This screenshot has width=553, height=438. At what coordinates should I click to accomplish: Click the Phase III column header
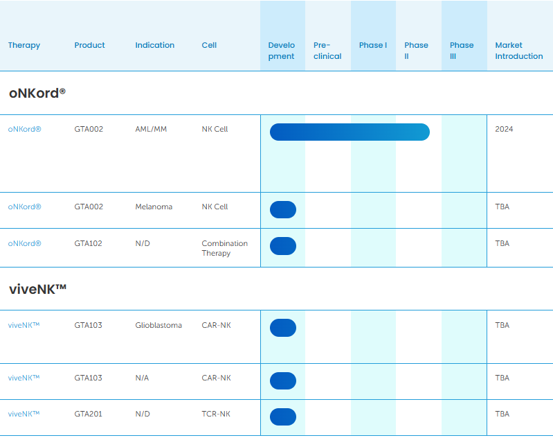(x=462, y=51)
